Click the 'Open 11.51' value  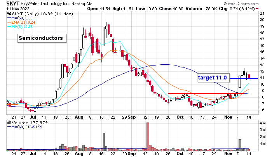99,9
